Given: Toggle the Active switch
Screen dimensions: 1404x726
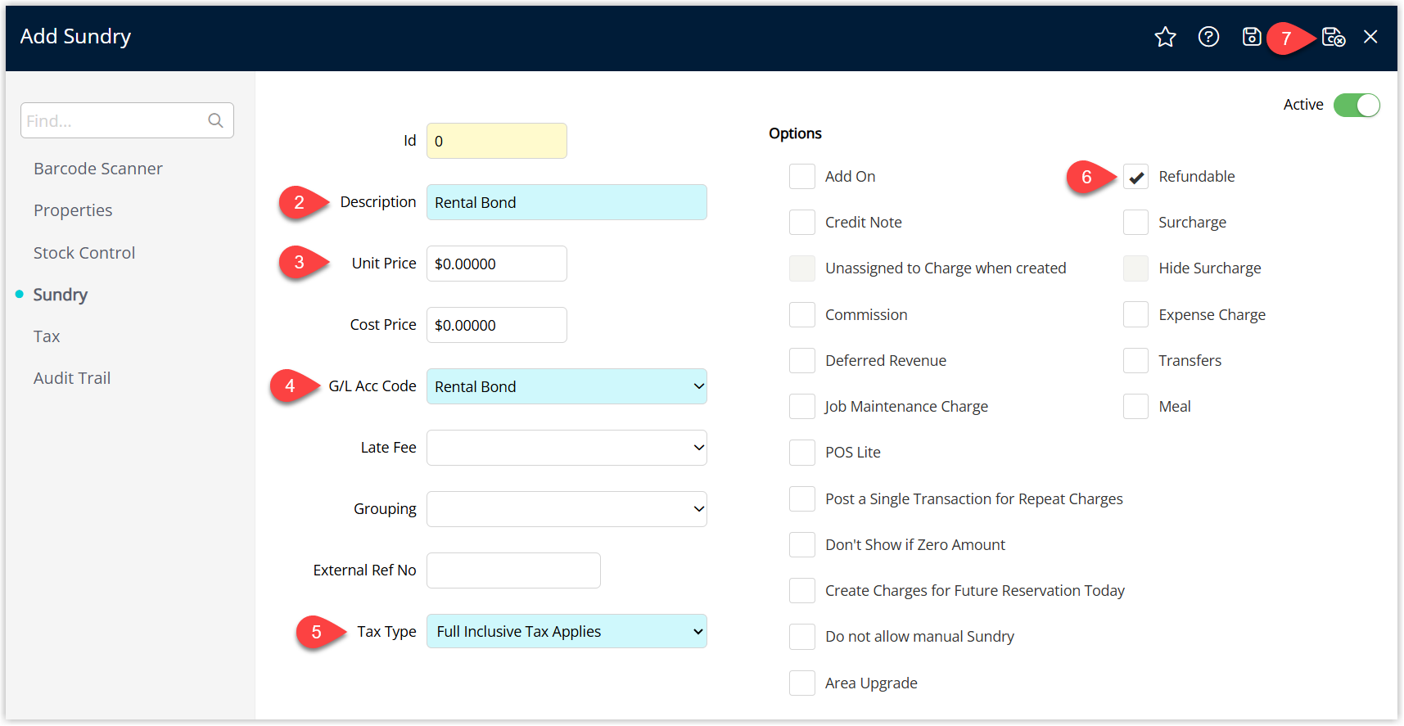Looking at the screenshot, I should (1357, 105).
